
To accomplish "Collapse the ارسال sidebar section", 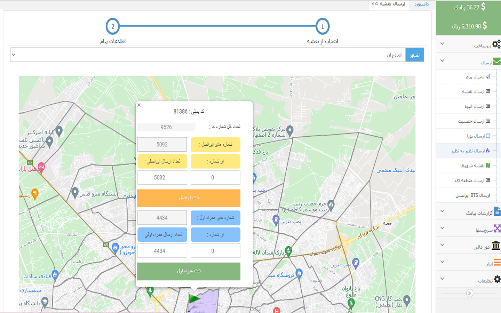I will (x=468, y=61).
